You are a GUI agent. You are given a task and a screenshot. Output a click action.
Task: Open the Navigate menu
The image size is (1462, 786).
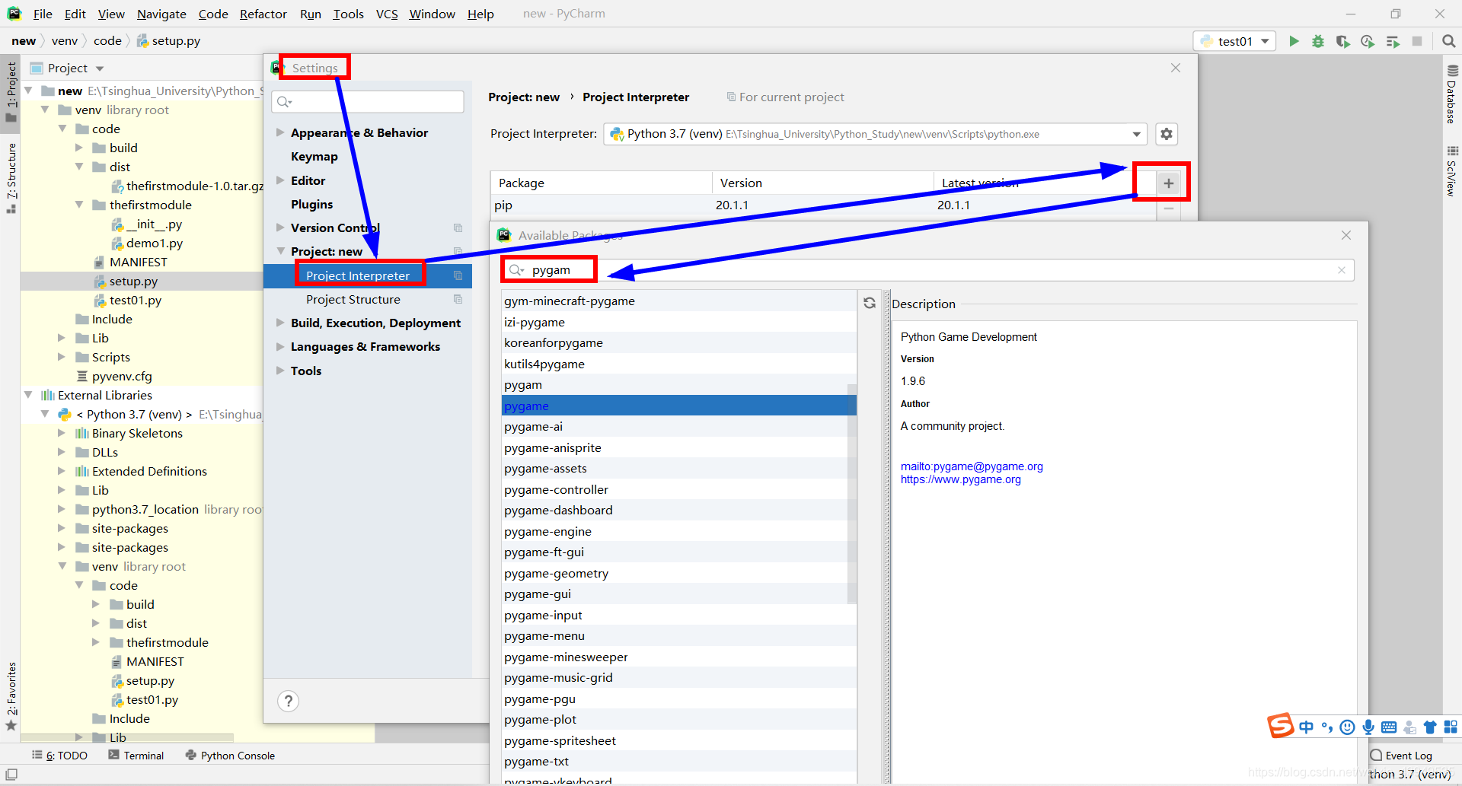(x=161, y=14)
